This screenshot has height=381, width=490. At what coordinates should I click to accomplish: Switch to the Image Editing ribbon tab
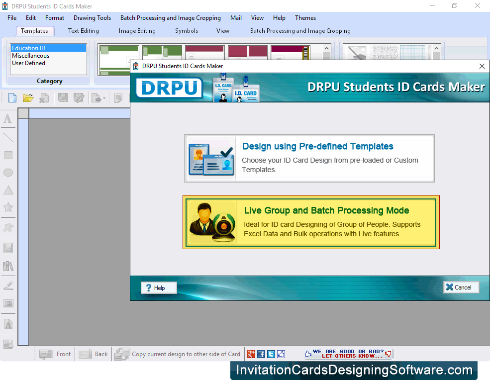tap(137, 31)
